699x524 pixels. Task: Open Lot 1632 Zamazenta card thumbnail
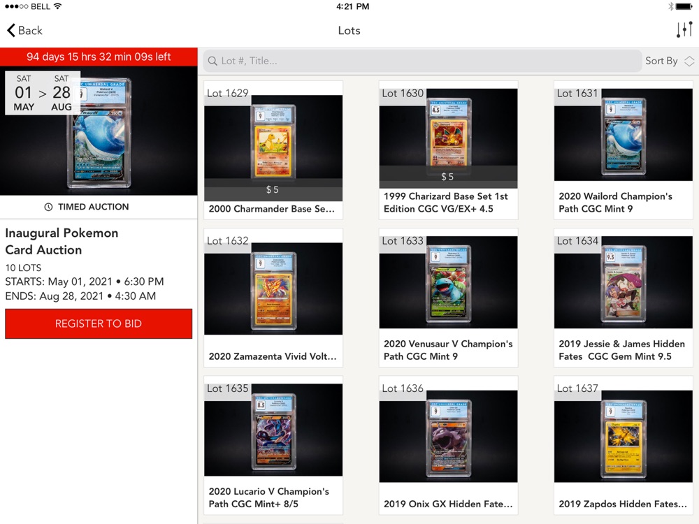point(273,289)
